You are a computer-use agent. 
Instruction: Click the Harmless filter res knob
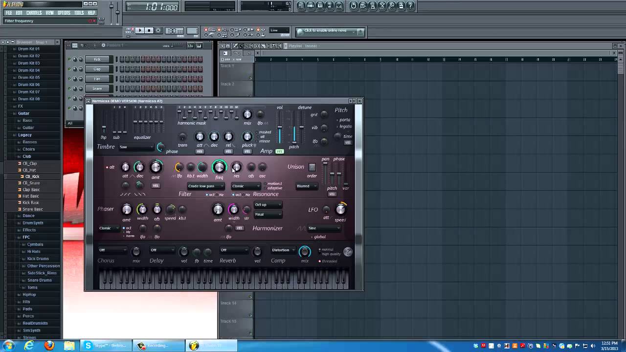tap(236, 167)
